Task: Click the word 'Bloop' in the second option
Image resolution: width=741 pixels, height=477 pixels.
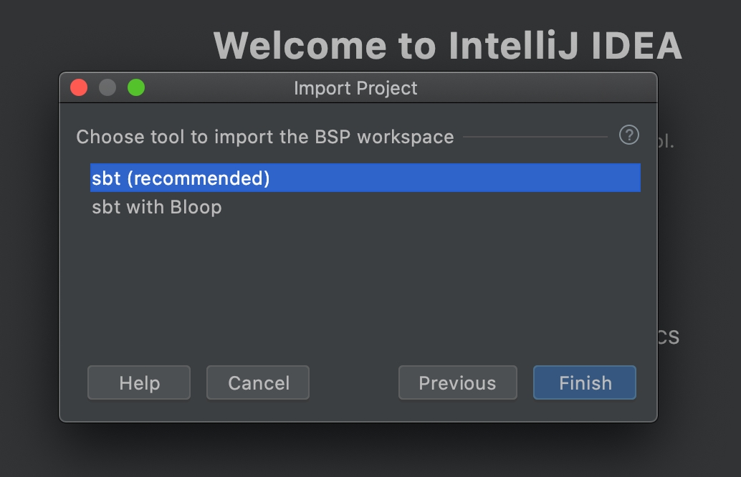Action: [196, 208]
